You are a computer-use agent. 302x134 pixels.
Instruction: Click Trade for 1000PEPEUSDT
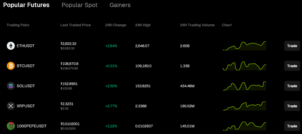pyautogui.click(x=292, y=126)
